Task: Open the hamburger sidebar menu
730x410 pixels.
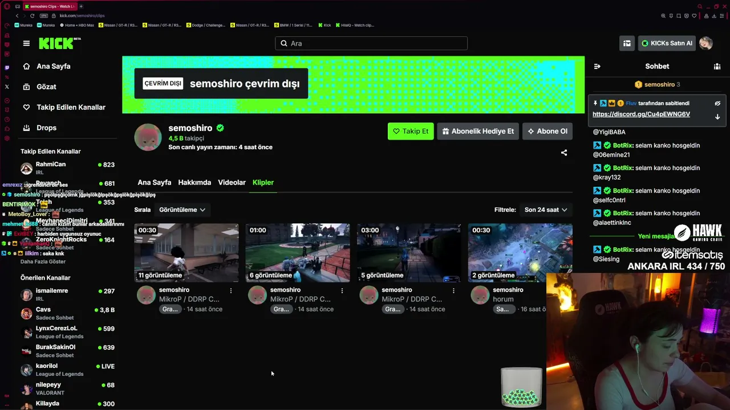Action: 26,43
